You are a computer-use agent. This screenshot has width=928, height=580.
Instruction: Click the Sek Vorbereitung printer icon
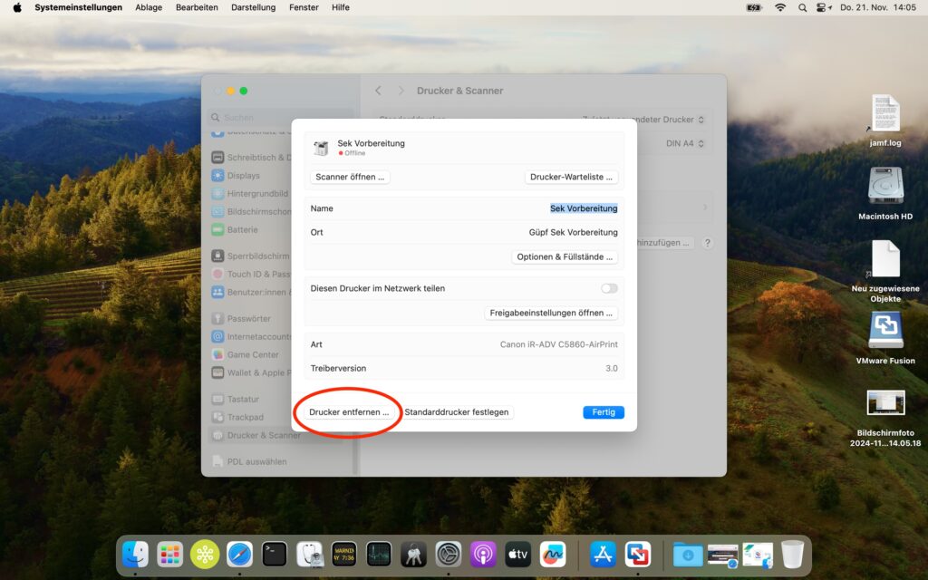[x=321, y=148]
